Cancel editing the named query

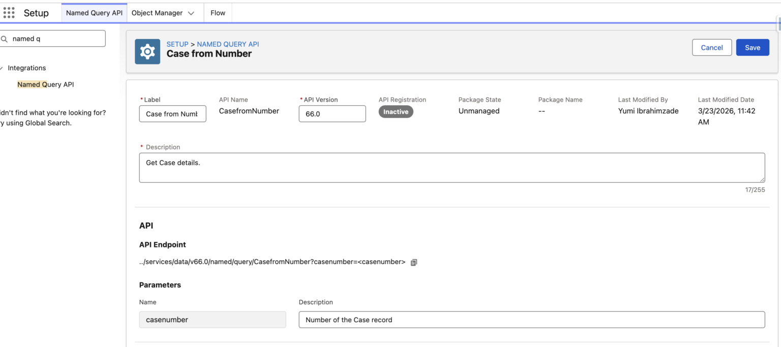point(712,47)
